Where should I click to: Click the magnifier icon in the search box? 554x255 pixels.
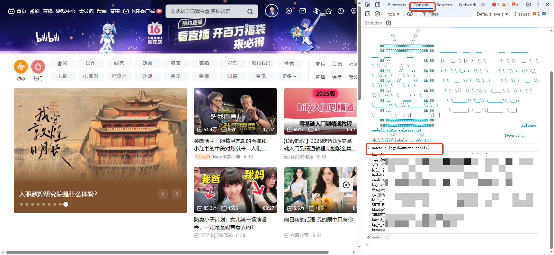coord(250,11)
